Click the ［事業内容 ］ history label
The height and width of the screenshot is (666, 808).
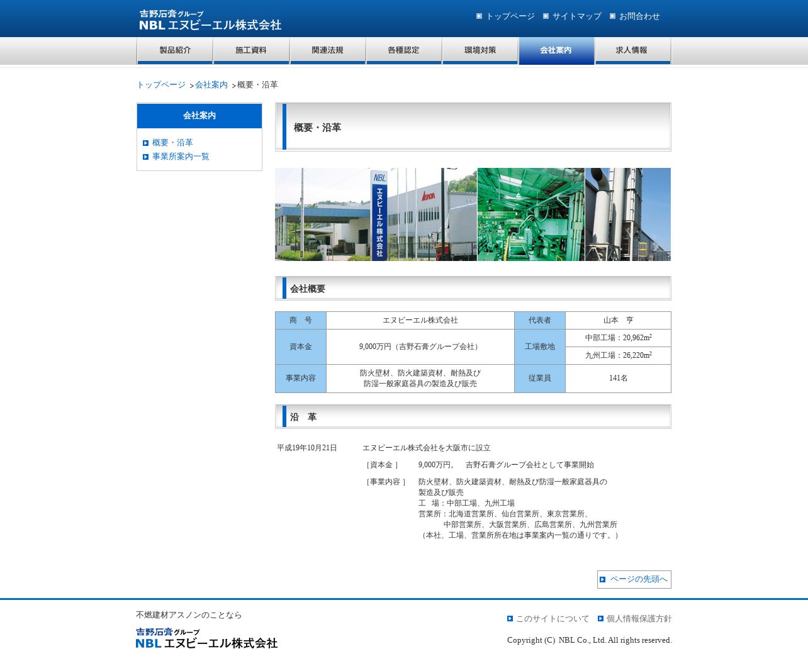click(x=385, y=482)
